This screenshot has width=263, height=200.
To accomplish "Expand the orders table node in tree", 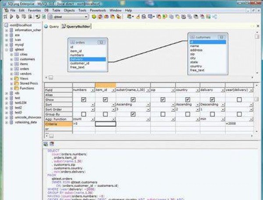I will click(11, 69).
